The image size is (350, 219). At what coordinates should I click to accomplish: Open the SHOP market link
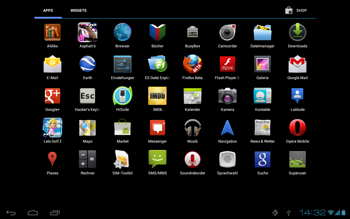(x=296, y=10)
